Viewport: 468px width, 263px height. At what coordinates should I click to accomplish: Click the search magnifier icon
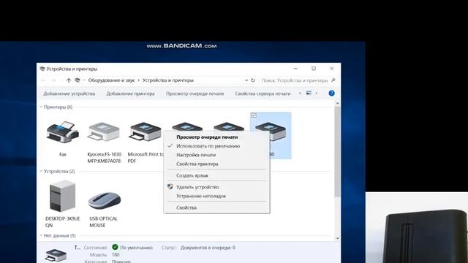point(333,80)
